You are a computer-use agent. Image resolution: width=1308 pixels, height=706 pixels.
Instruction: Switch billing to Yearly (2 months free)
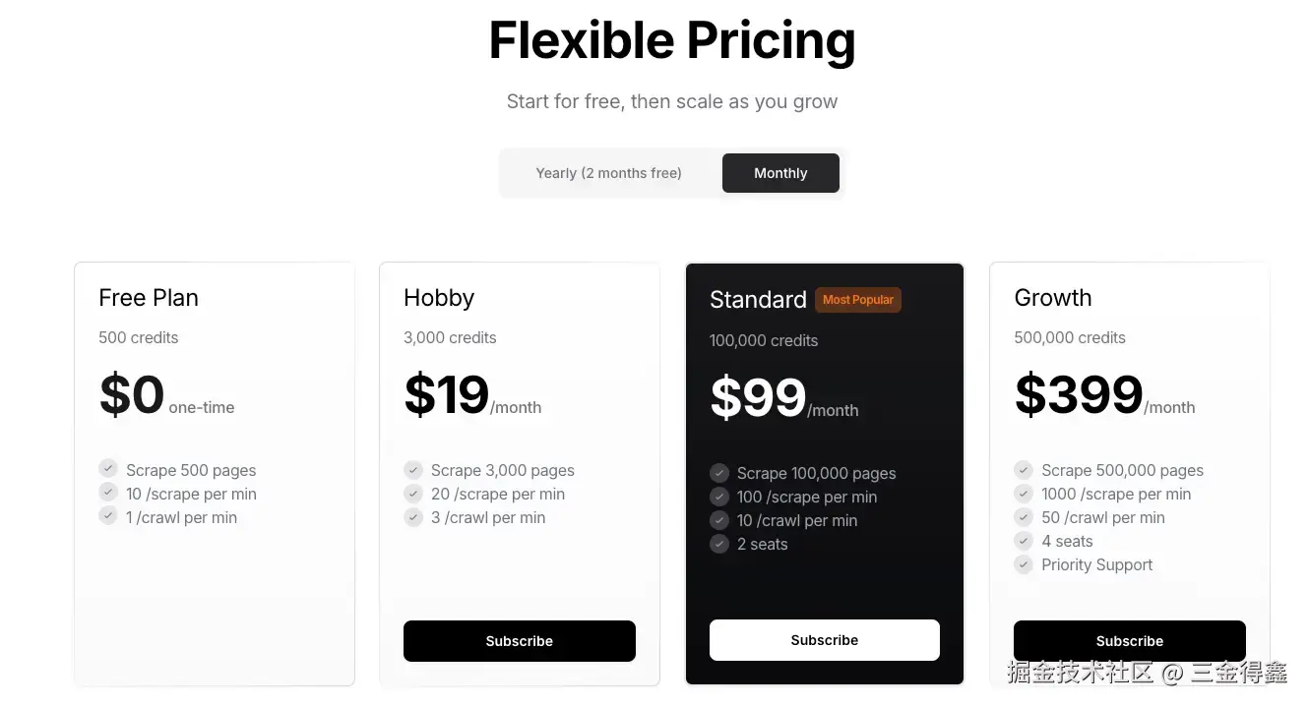[x=608, y=173]
